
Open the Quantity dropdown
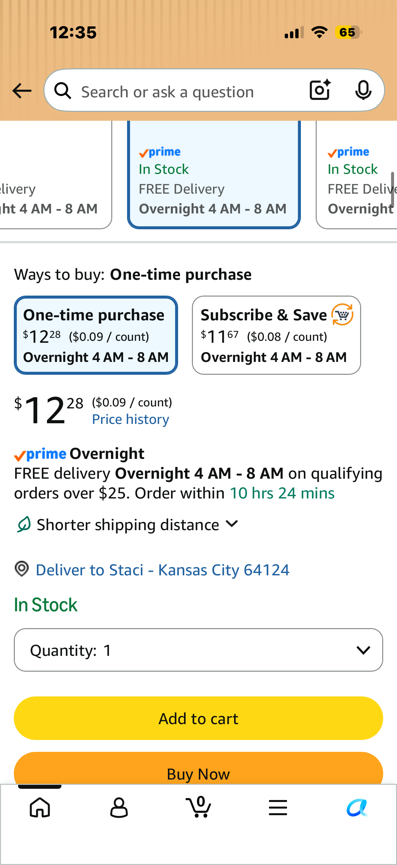click(x=198, y=650)
